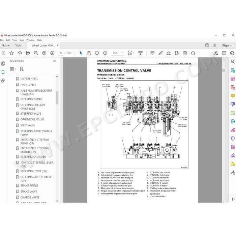This screenshot has height=236, width=236.
Task: Open the Help menu
Action: [x=39, y=40]
